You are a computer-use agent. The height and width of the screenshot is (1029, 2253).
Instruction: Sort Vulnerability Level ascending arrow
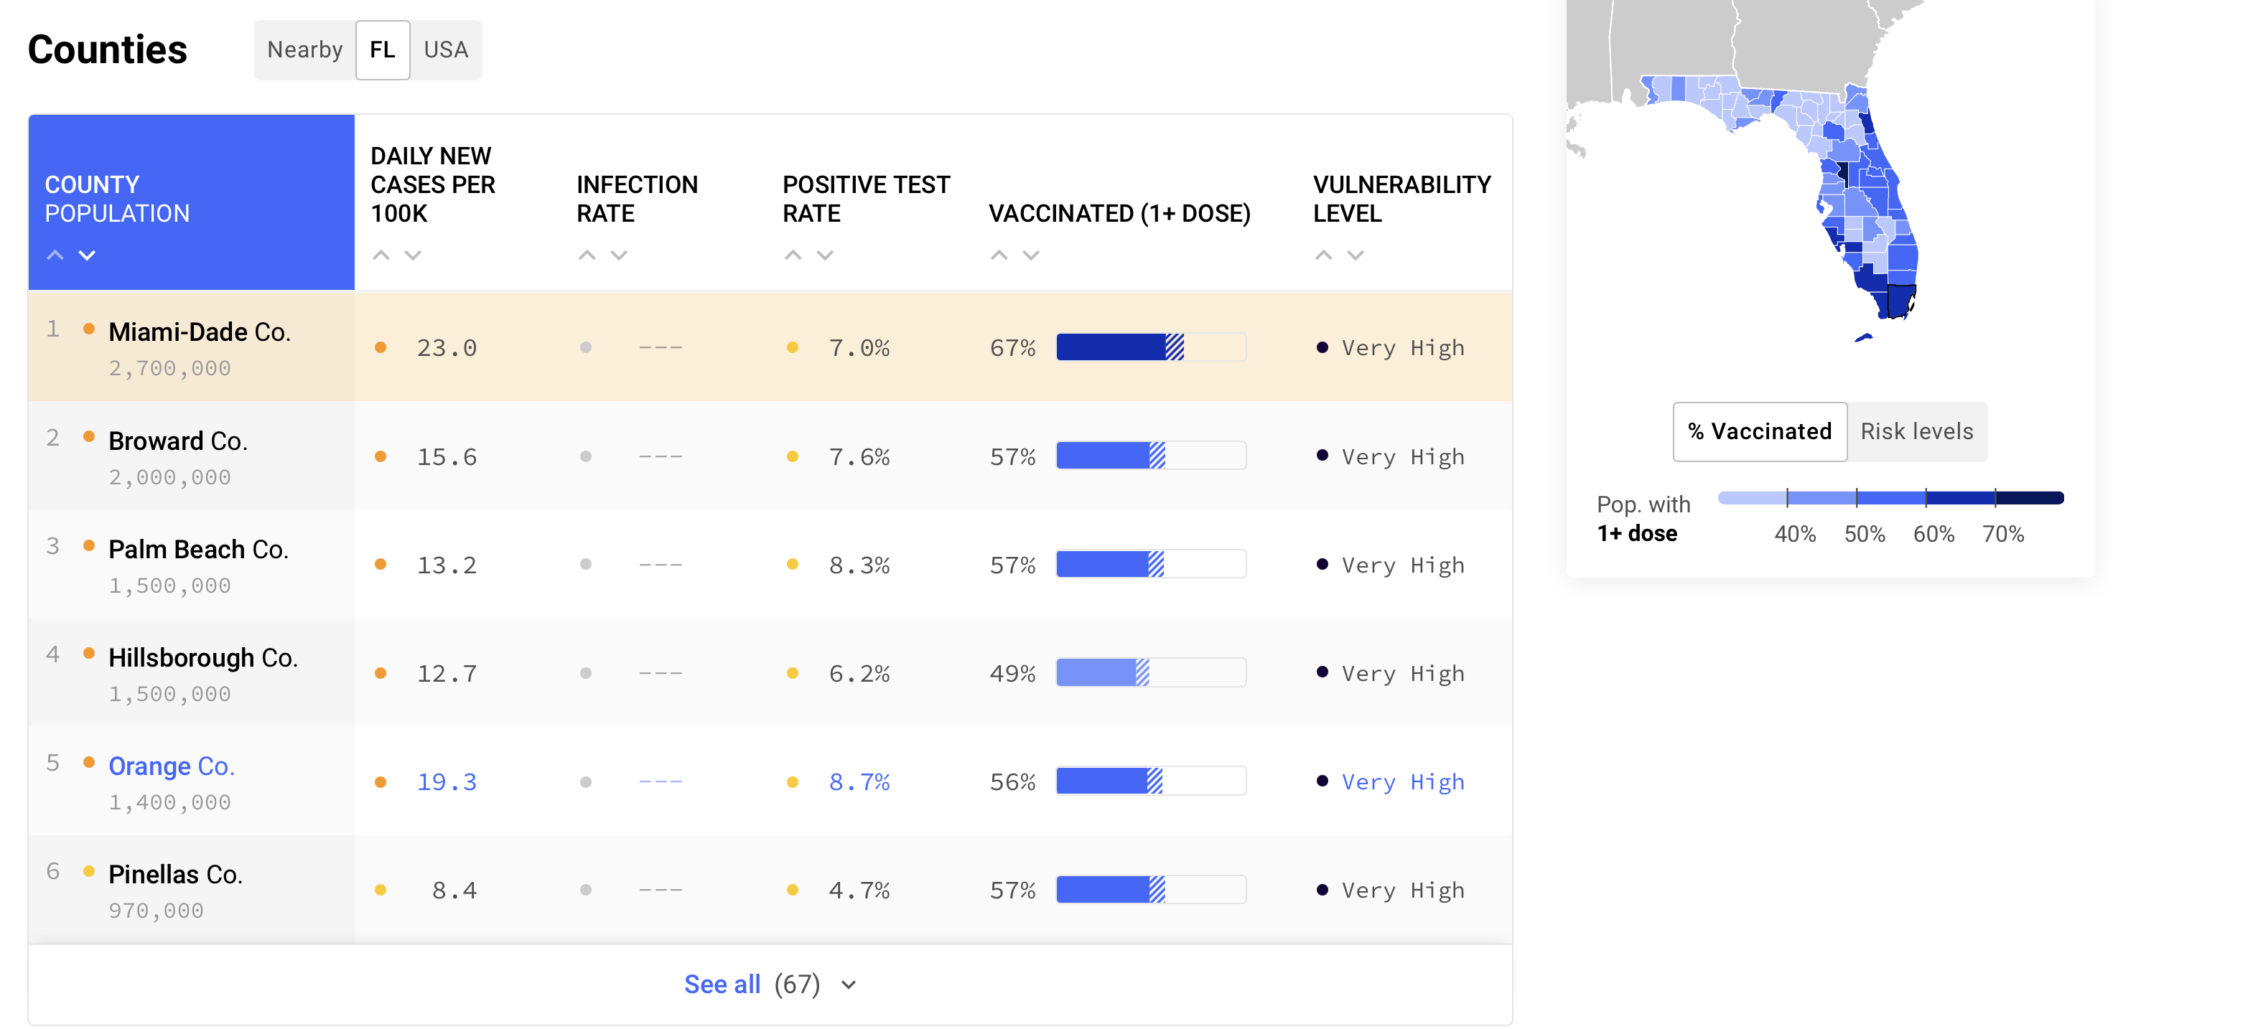(x=1323, y=255)
